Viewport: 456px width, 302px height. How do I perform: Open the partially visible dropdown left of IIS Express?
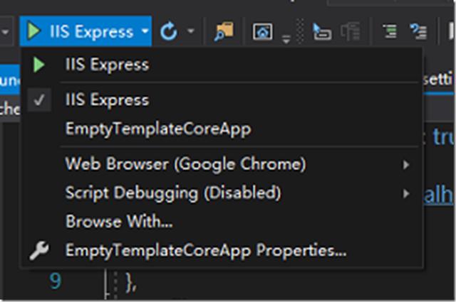tap(6, 31)
